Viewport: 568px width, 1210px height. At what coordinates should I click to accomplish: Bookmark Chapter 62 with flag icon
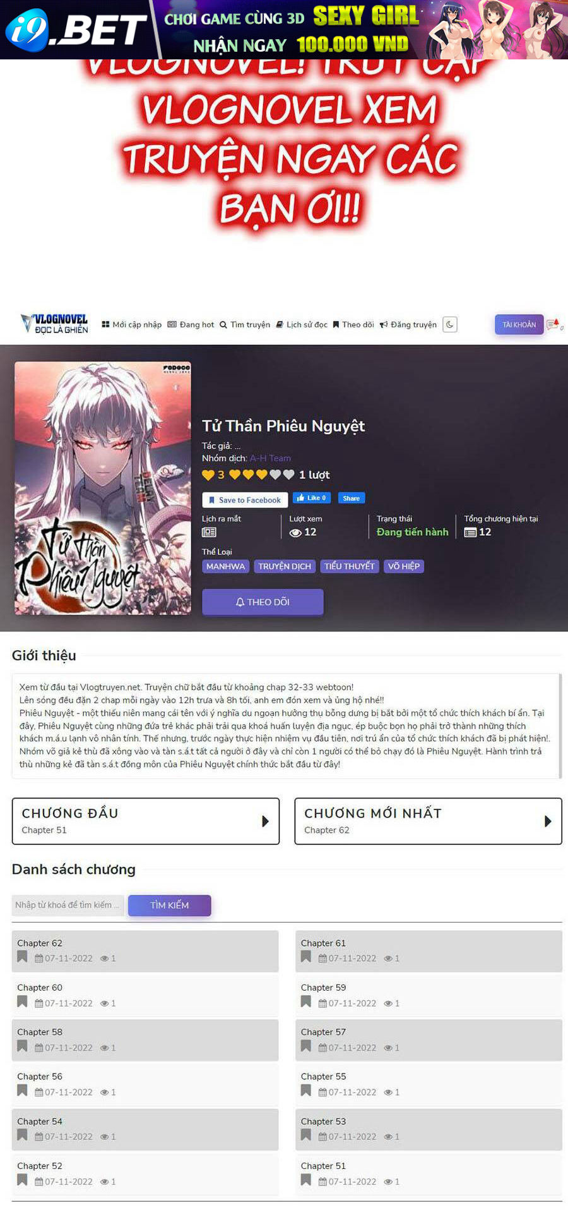coord(22,957)
